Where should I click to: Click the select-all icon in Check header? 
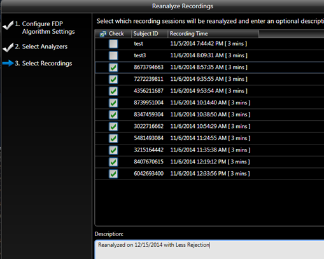(x=103, y=34)
